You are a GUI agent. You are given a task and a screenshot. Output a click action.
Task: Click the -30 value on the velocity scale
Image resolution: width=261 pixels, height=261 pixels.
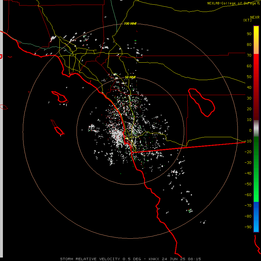tap(248, 163)
